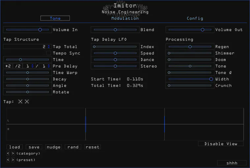Image resolution: width=250 pixels, height=168 pixels.
Task: Click the Pre Delay denominator stepper arrows
Action: click(x=49, y=66)
